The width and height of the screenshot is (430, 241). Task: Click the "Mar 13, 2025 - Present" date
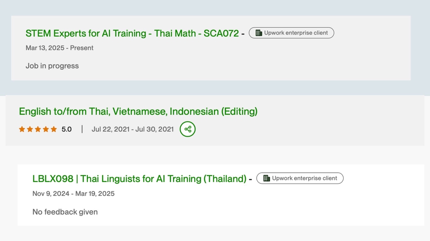pos(60,48)
